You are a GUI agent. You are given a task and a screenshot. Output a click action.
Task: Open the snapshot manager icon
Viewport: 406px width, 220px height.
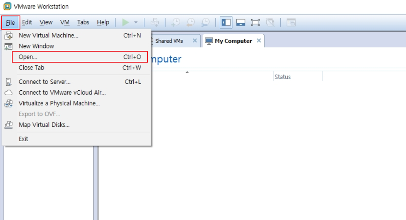coord(205,22)
